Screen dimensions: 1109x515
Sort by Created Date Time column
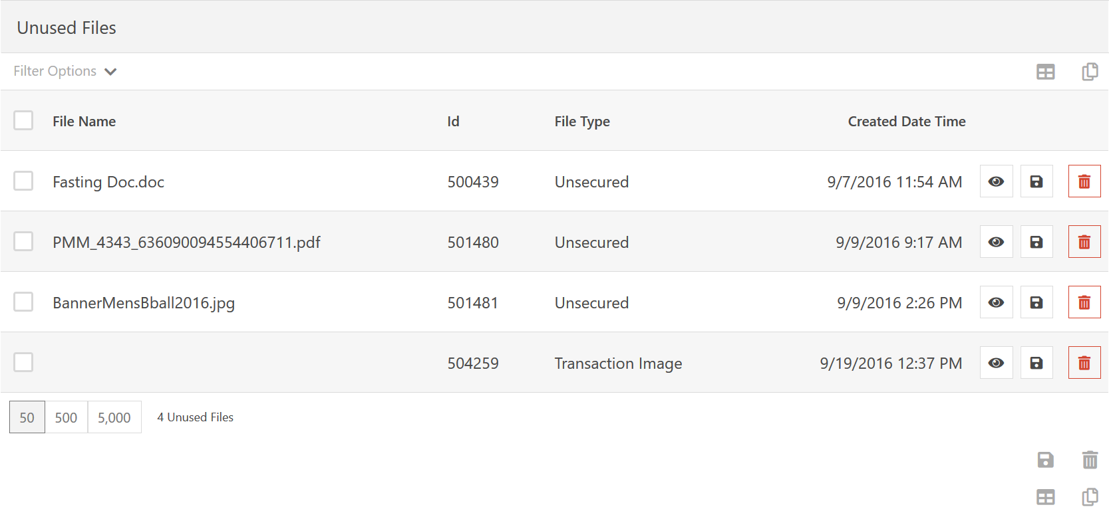pyautogui.click(x=906, y=122)
